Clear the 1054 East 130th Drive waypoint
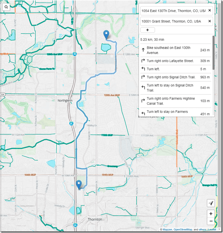 [209, 11]
